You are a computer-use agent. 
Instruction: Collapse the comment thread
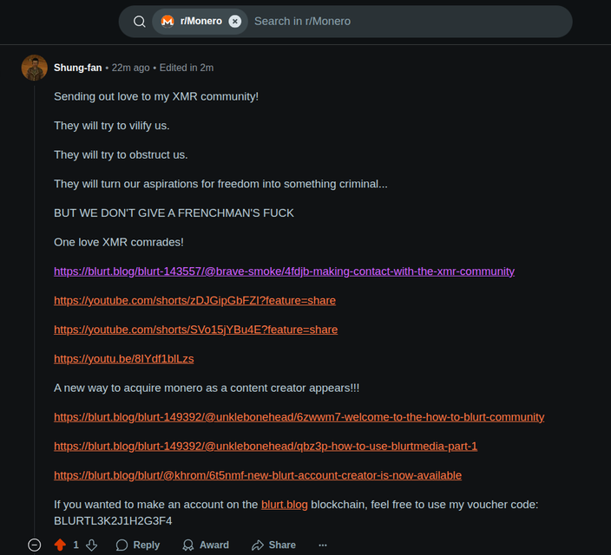pyautogui.click(x=35, y=545)
